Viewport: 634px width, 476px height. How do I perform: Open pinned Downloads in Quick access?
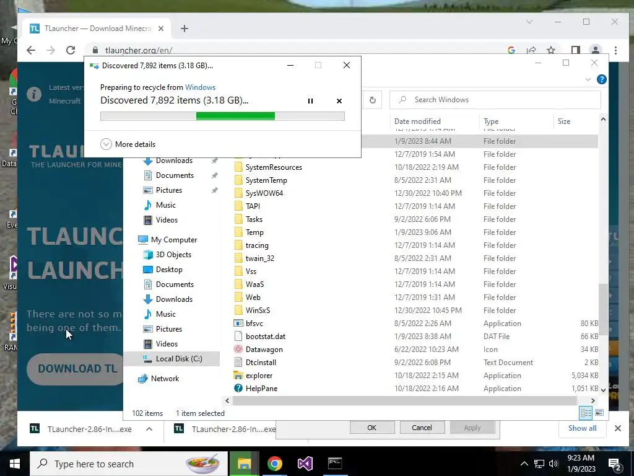[174, 161]
